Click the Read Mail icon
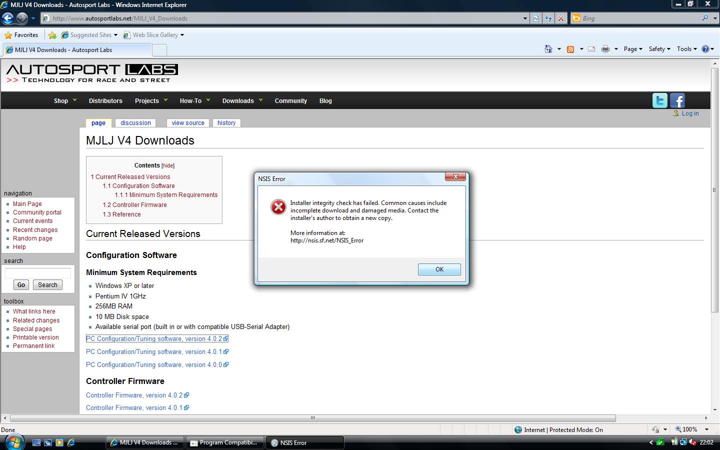This screenshot has height=450, width=720. tap(591, 49)
